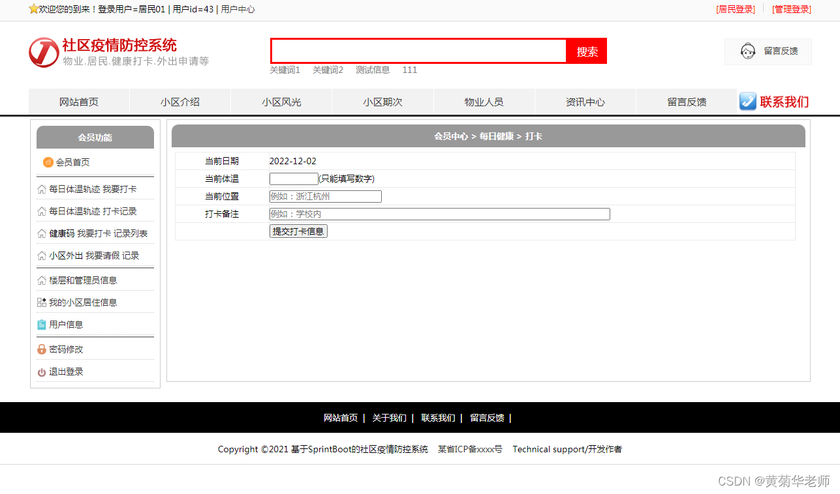
Task: Open 每日体温轨迹 我要打卡 sidebar link
Action: tap(93, 190)
